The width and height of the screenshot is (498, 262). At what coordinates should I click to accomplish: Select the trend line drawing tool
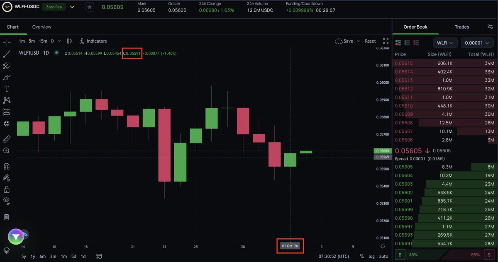pyautogui.click(x=7, y=54)
